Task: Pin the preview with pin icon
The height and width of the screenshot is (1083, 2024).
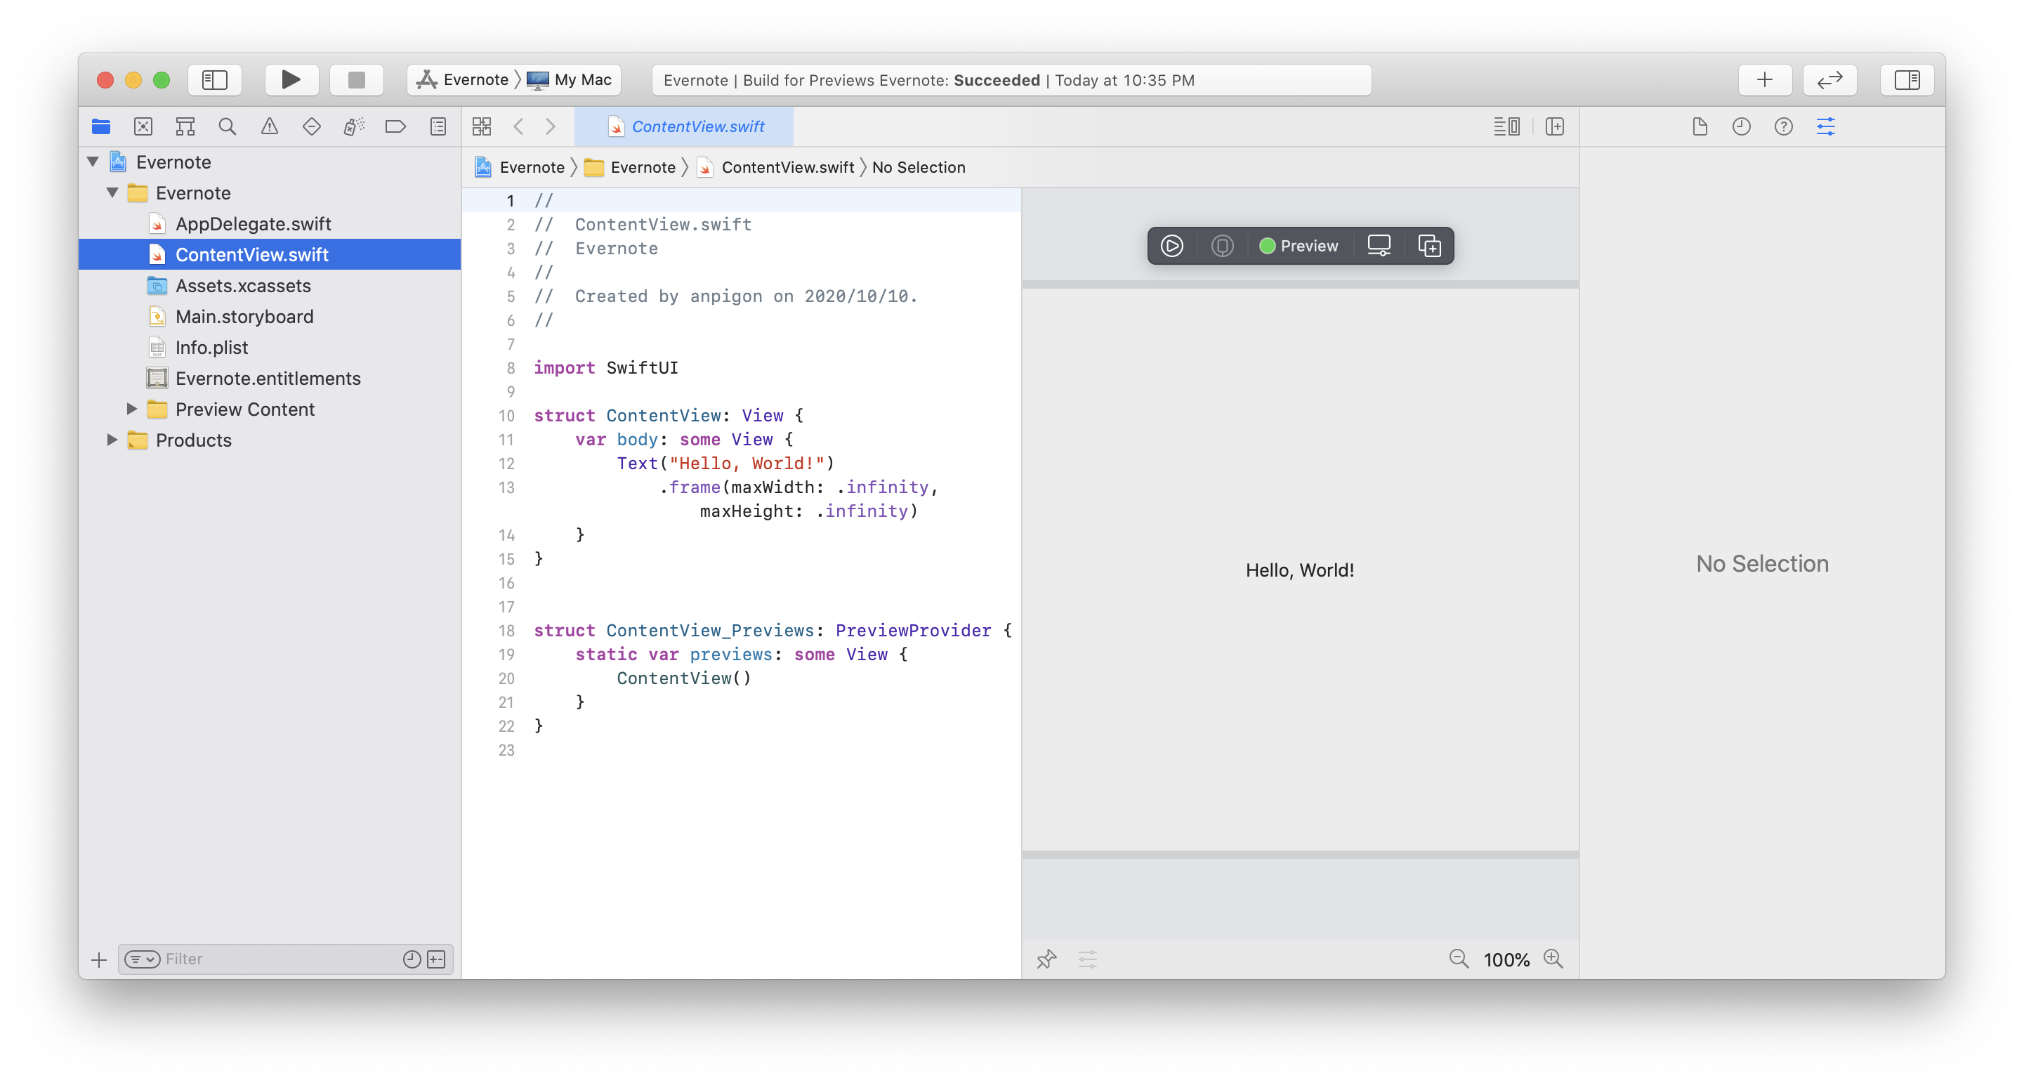Action: [1046, 959]
